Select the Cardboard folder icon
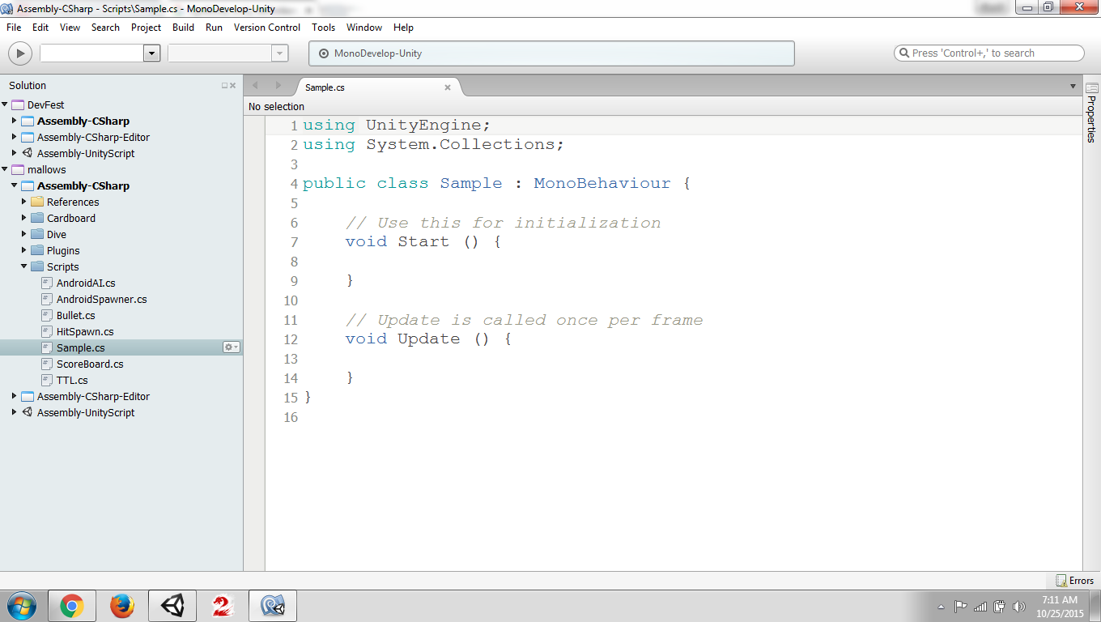Viewport: 1101px width, 622px height. (37, 218)
